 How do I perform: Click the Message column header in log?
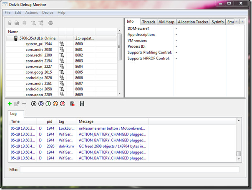(x=113, y=121)
